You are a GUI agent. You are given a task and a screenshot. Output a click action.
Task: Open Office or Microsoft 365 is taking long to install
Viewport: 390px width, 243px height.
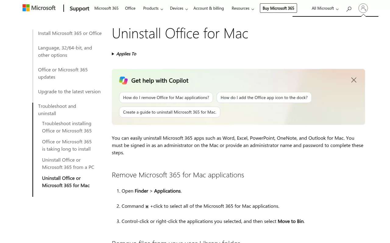coord(67,145)
